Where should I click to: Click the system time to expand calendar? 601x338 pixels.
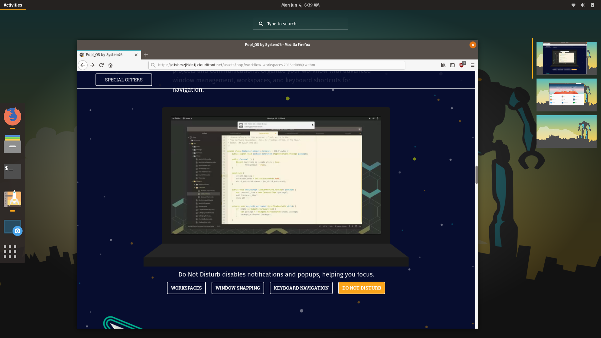pos(300,5)
